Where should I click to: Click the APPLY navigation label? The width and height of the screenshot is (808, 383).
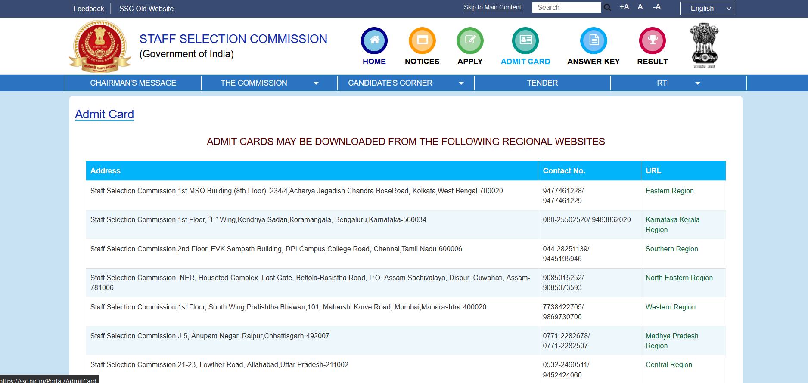(x=470, y=62)
